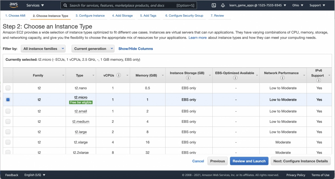Image resolution: width=335 pixels, height=179 pixels.
Task: Open the Feedback link
Action: (12, 175)
